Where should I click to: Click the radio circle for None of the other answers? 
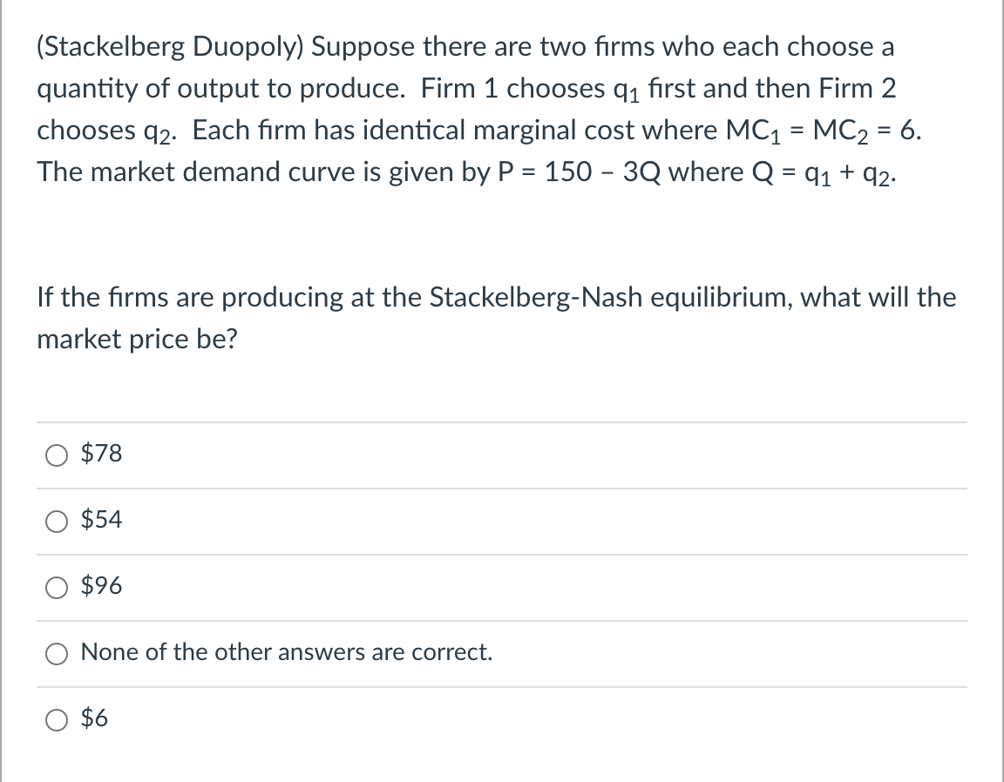(x=56, y=653)
